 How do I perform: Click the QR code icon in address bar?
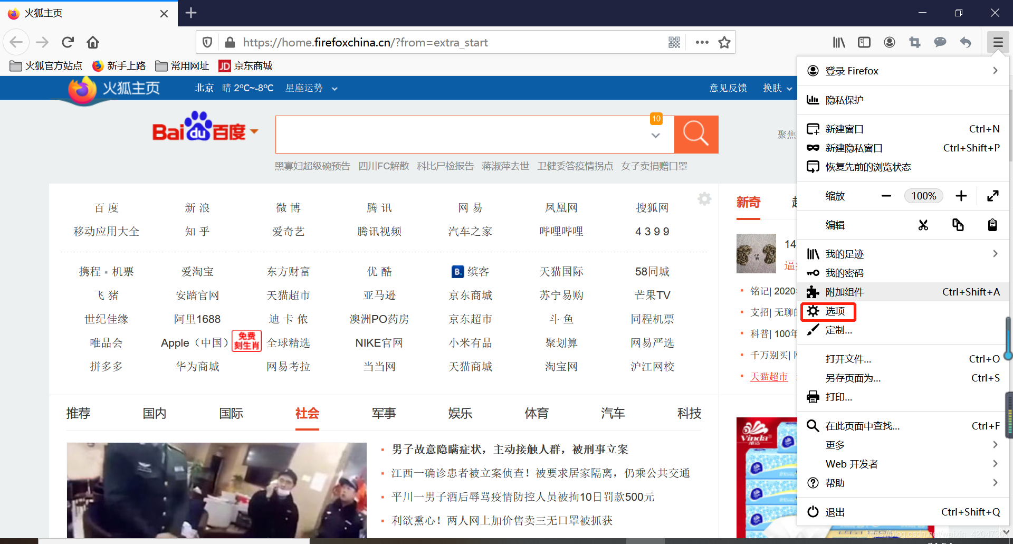click(674, 42)
